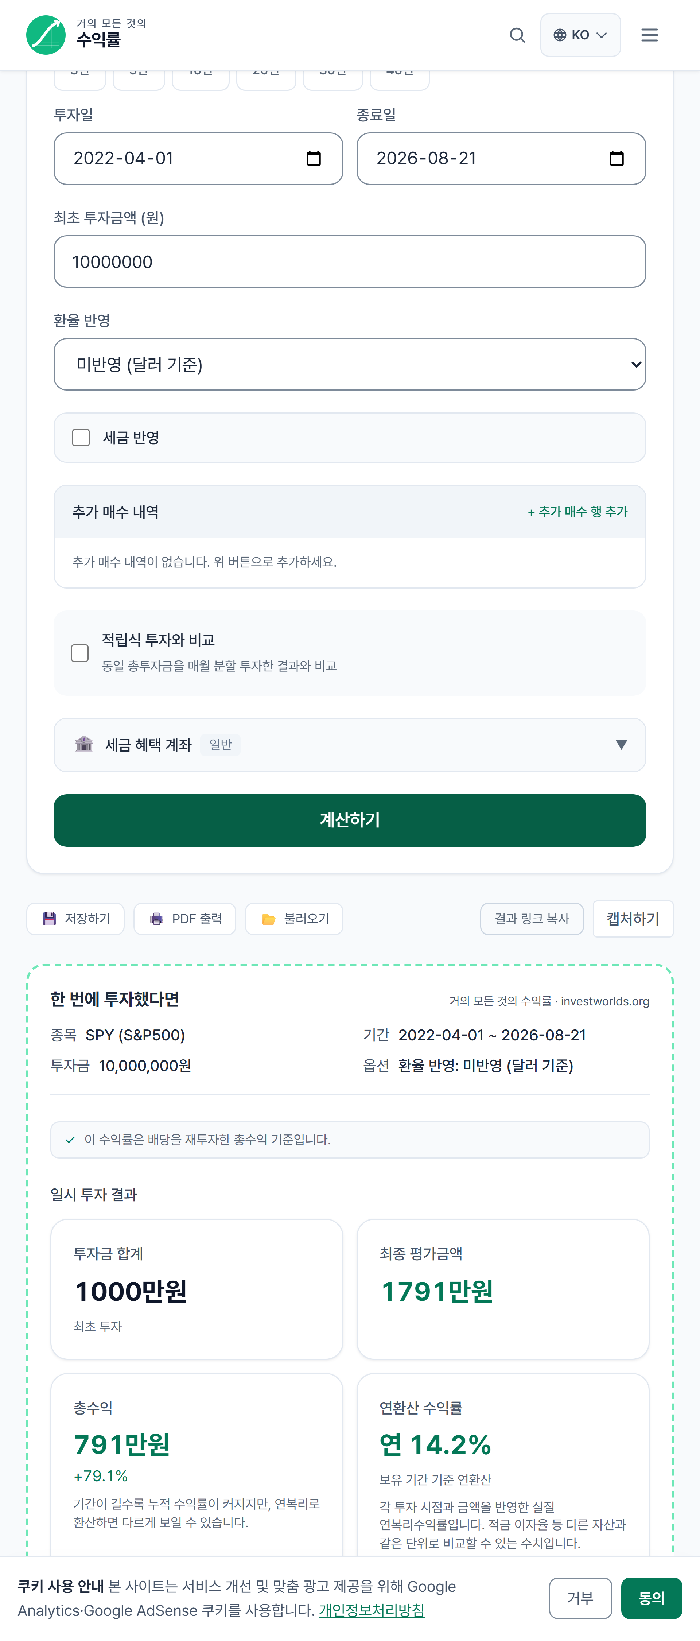Open calendar picker for 종료일 date
Screen dimensions: 700x1641
point(617,159)
